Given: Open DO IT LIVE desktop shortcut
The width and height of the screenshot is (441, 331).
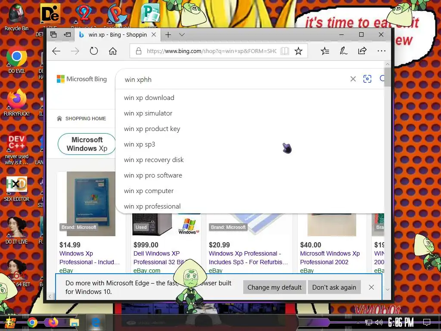Looking at the screenshot, I should point(17,230).
